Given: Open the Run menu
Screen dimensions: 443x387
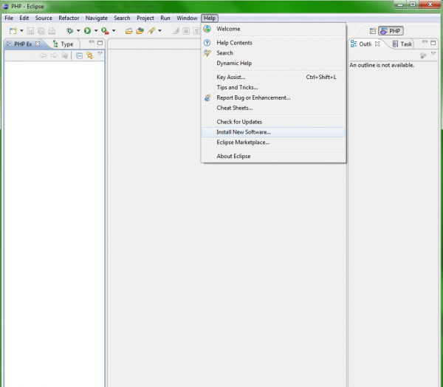Looking at the screenshot, I should [165, 18].
